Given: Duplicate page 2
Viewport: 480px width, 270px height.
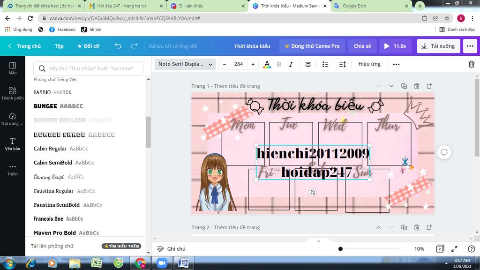Looking at the screenshot, I should pos(404,227).
